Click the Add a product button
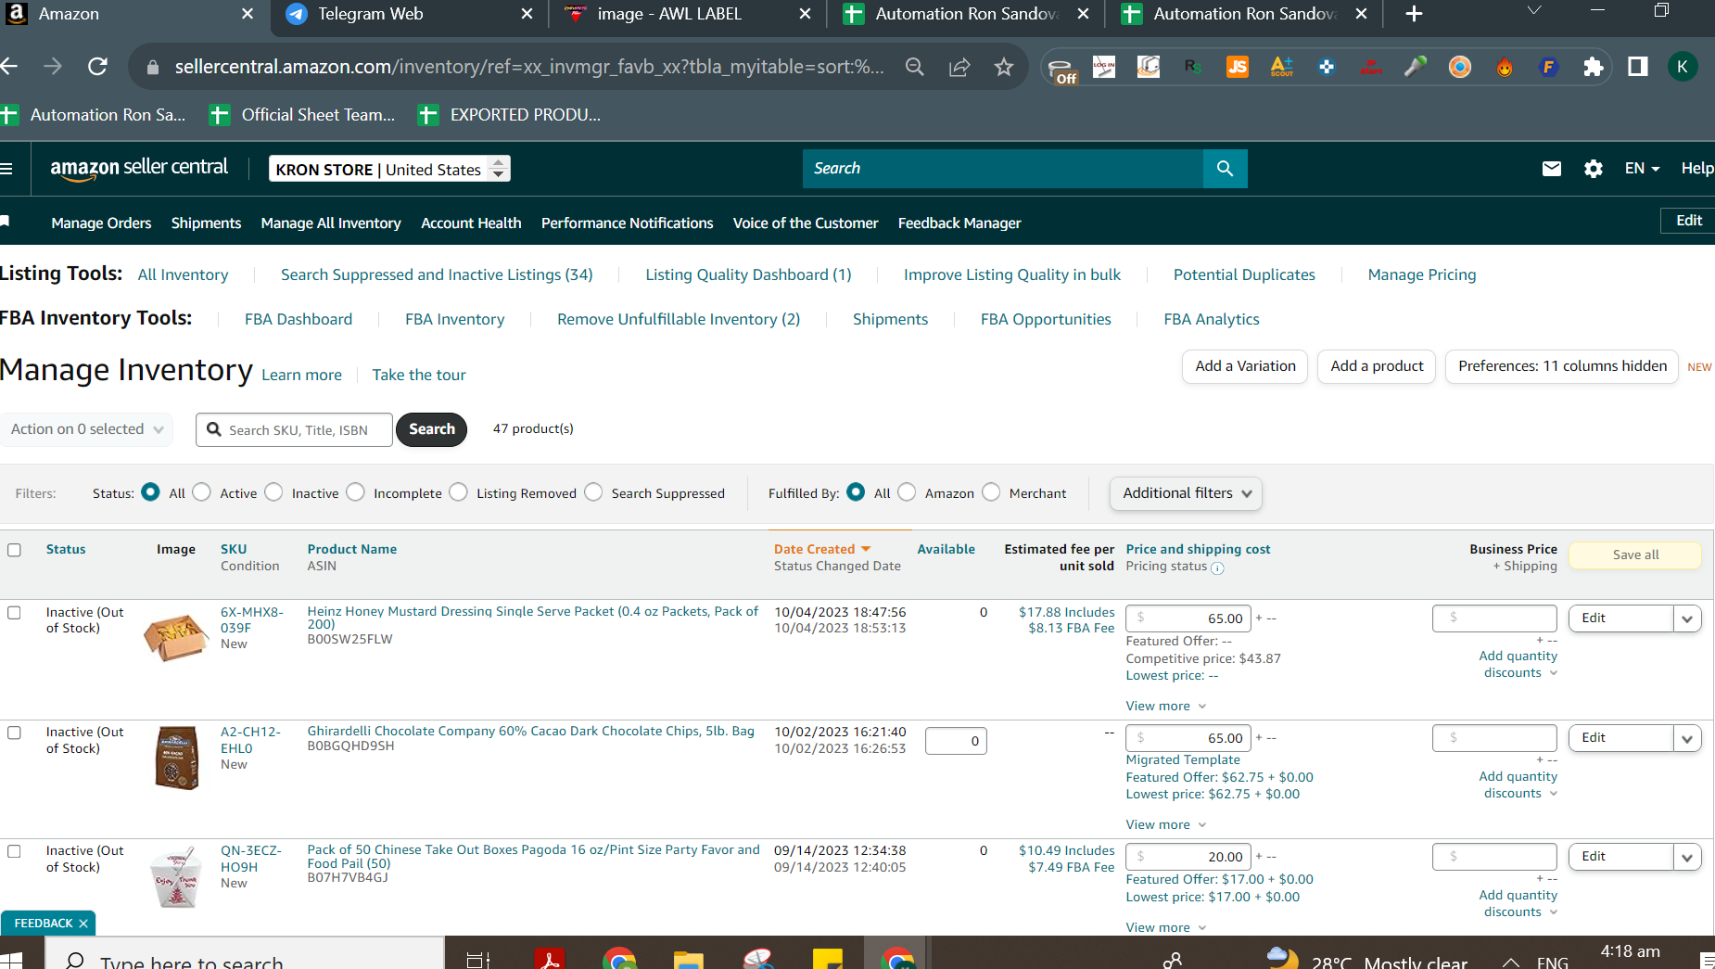Screen dimensions: 1715x969 click(1377, 366)
